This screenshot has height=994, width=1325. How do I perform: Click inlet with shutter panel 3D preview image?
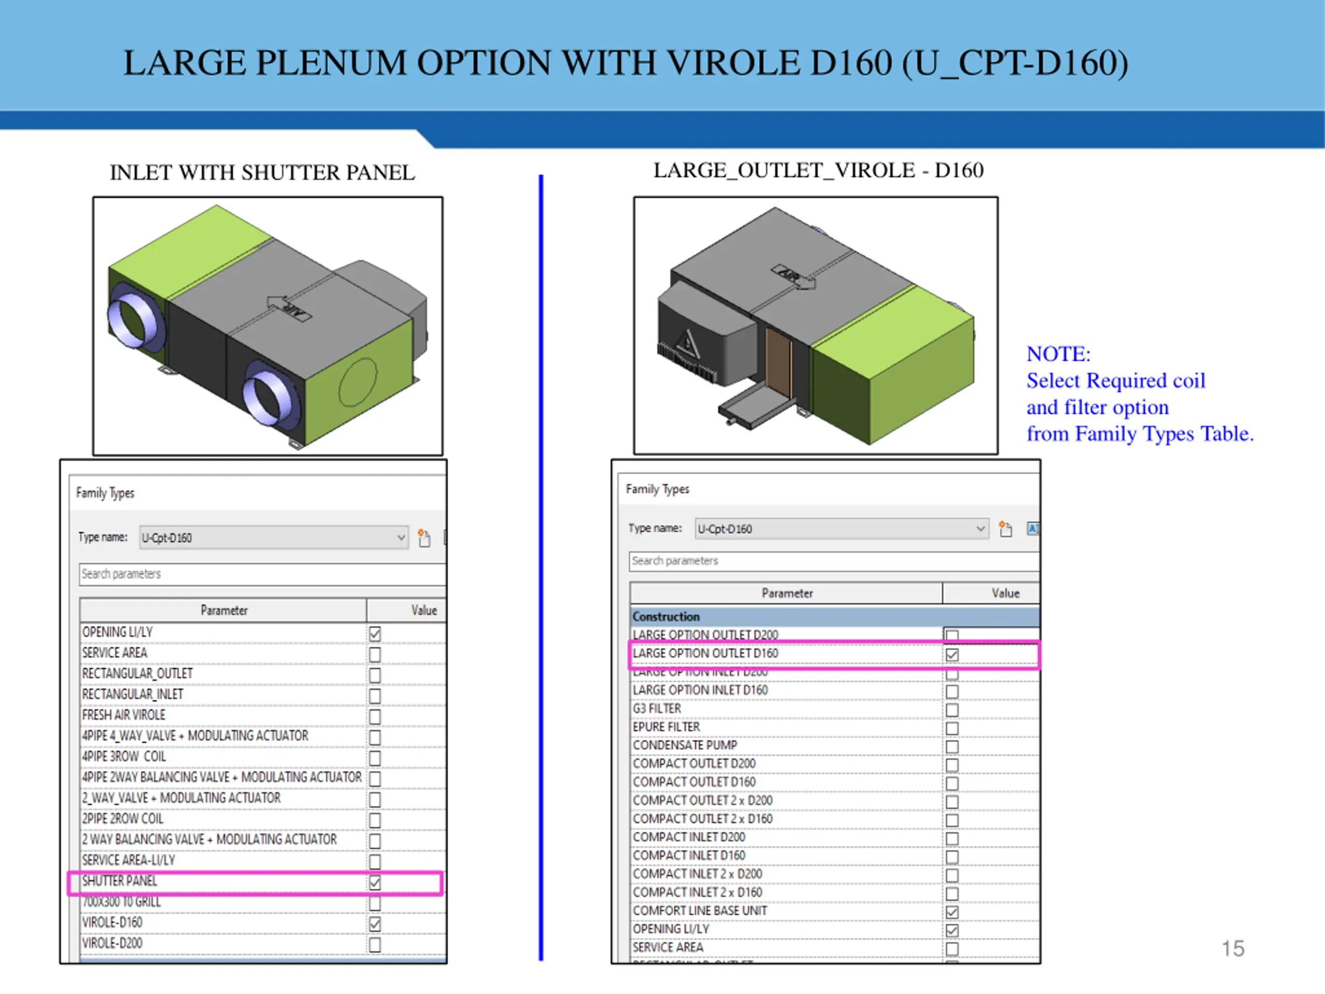[268, 326]
